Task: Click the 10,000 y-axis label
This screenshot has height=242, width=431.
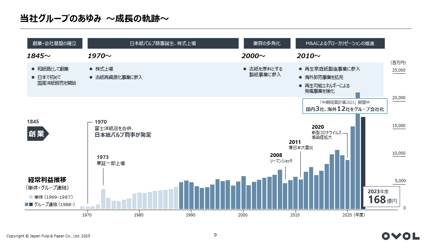Action: tap(399, 153)
